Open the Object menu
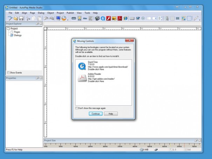Screen dimensions: 212x159 50,13
